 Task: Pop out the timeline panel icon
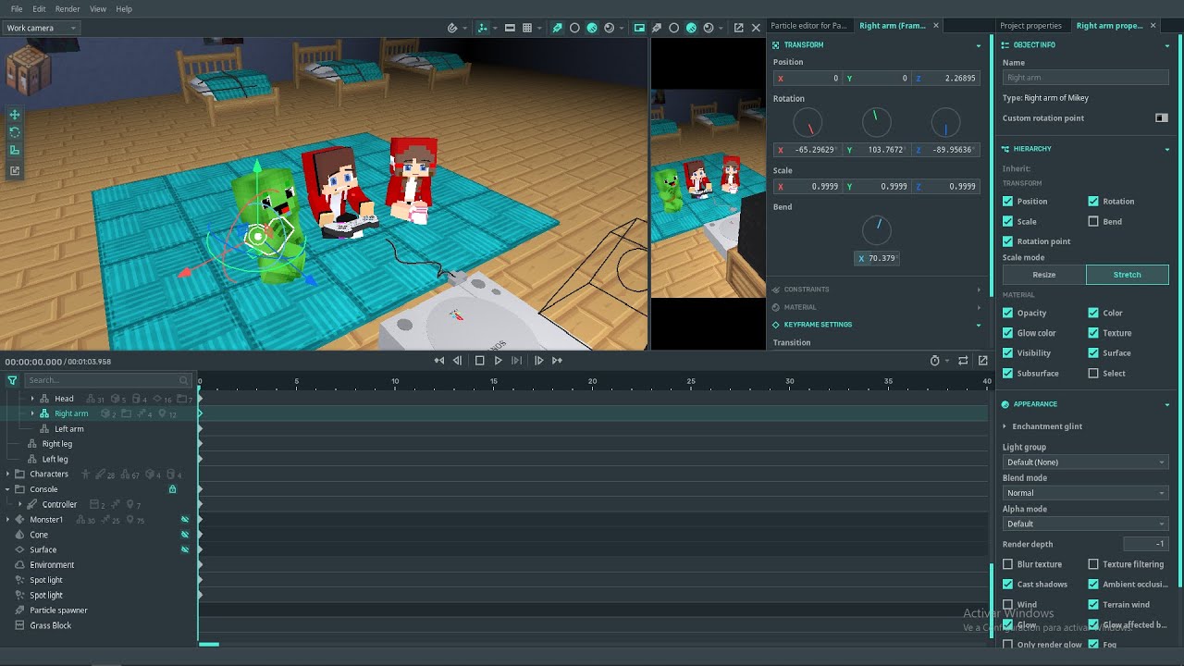(982, 361)
